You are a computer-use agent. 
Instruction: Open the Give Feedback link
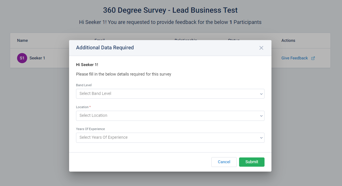pyautogui.click(x=294, y=58)
